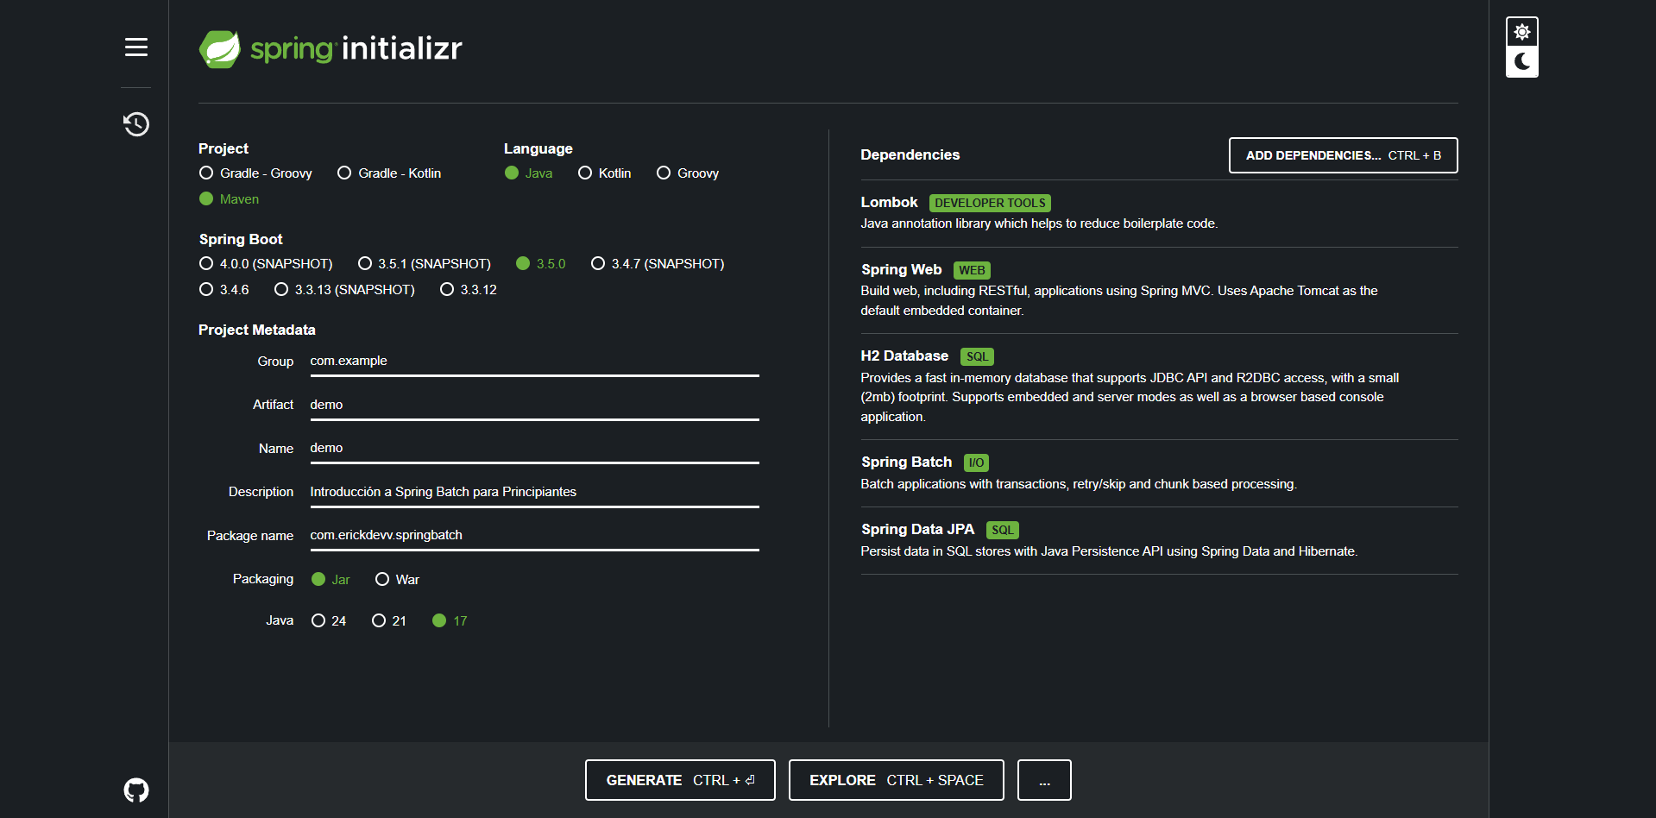1656x818 pixels.
Task: Edit the Artifact input field
Action: point(534,405)
